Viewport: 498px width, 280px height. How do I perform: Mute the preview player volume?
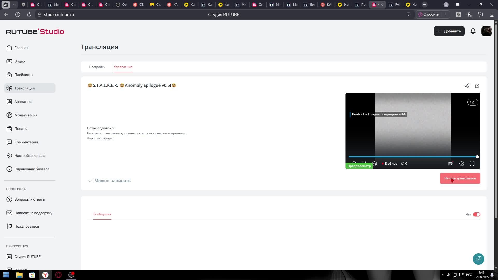404,164
